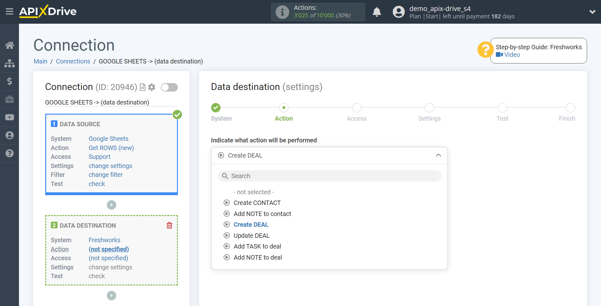Go to Connections breadcrumb
The width and height of the screenshot is (601, 306).
click(73, 61)
